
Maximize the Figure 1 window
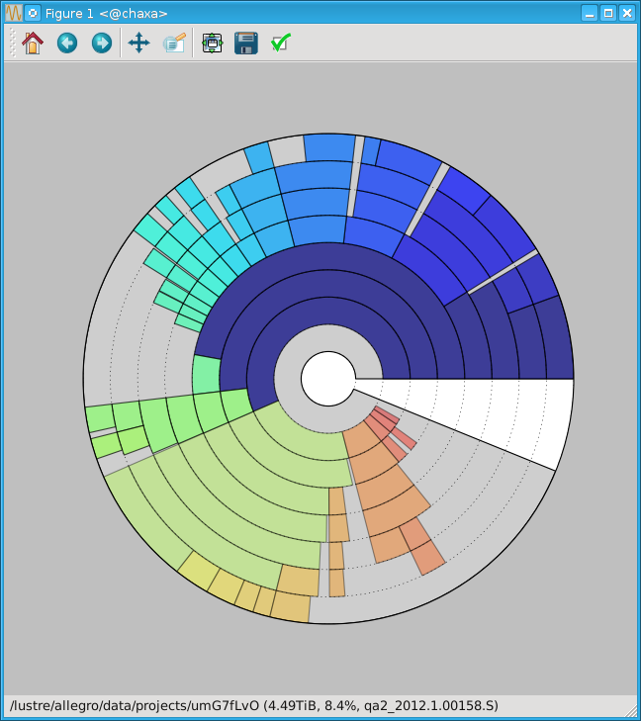pos(608,13)
